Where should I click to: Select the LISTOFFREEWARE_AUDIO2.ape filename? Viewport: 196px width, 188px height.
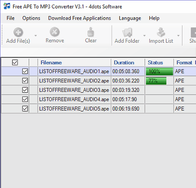pyautogui.click(x=74, y=81)
